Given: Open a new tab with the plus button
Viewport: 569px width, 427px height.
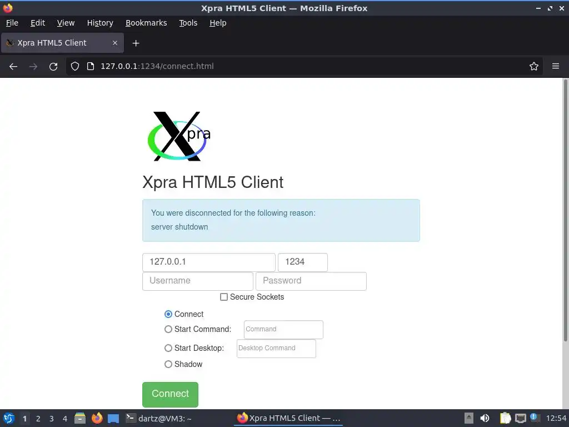Looking at the screenshot, I should [x=136, y=43].
